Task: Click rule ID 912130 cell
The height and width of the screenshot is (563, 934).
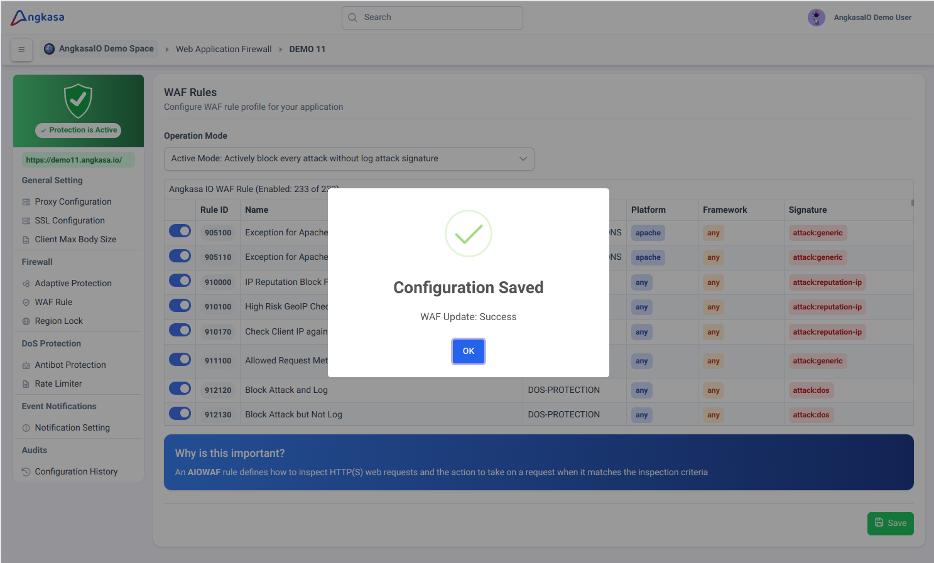Action: (x=218, y=415)
